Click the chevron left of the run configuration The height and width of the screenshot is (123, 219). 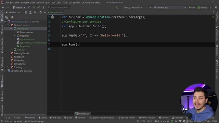pos(150,8)
